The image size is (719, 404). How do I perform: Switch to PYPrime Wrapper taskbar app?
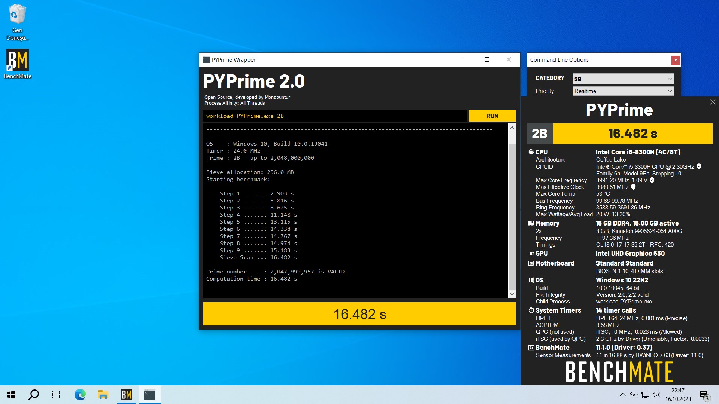tap(150, 395)
